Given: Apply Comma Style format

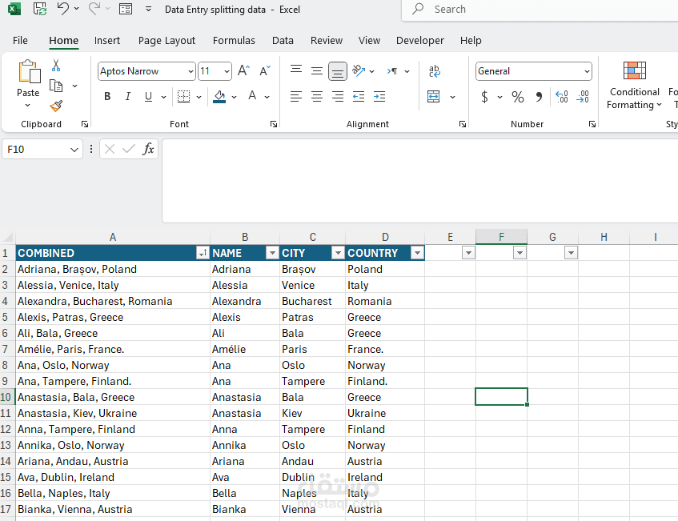Looking at the screenshot, I should (x=539, y=96).
